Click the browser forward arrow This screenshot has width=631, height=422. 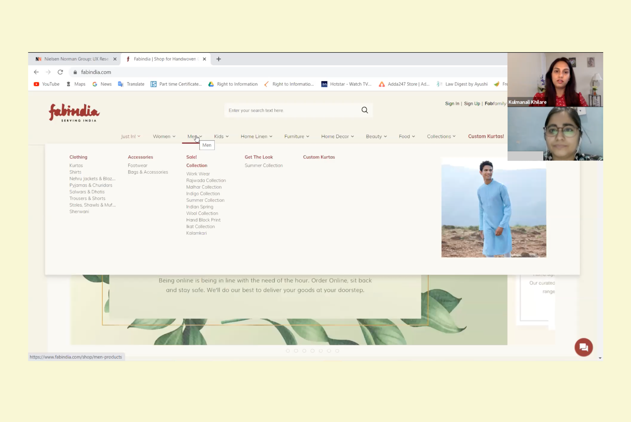click(48, 72)
